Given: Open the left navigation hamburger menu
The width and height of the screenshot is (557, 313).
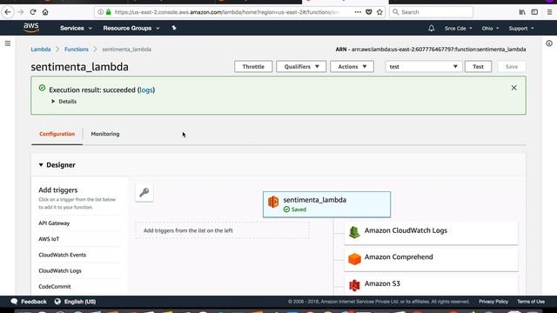Looking at the screenshot, I should pyautogui.click(x=8, y=43).
